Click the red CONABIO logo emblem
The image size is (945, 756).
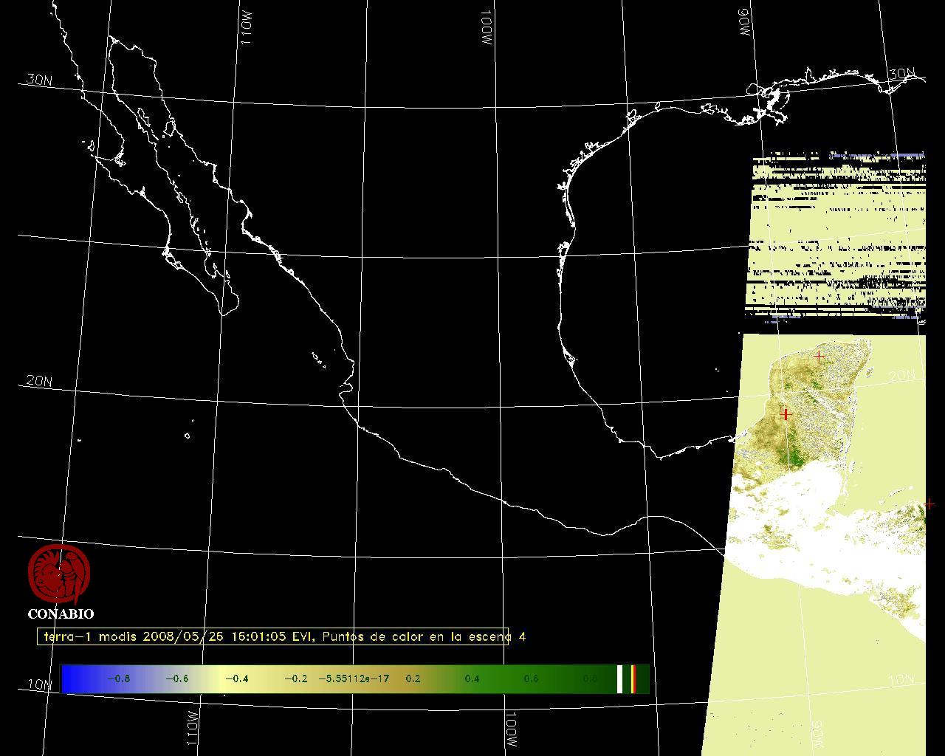pos(59,573)
